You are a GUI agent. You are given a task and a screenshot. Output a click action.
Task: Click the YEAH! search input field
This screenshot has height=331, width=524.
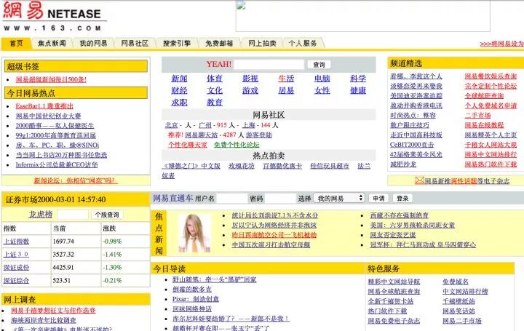pyautogui.click(x=269, y=64)
